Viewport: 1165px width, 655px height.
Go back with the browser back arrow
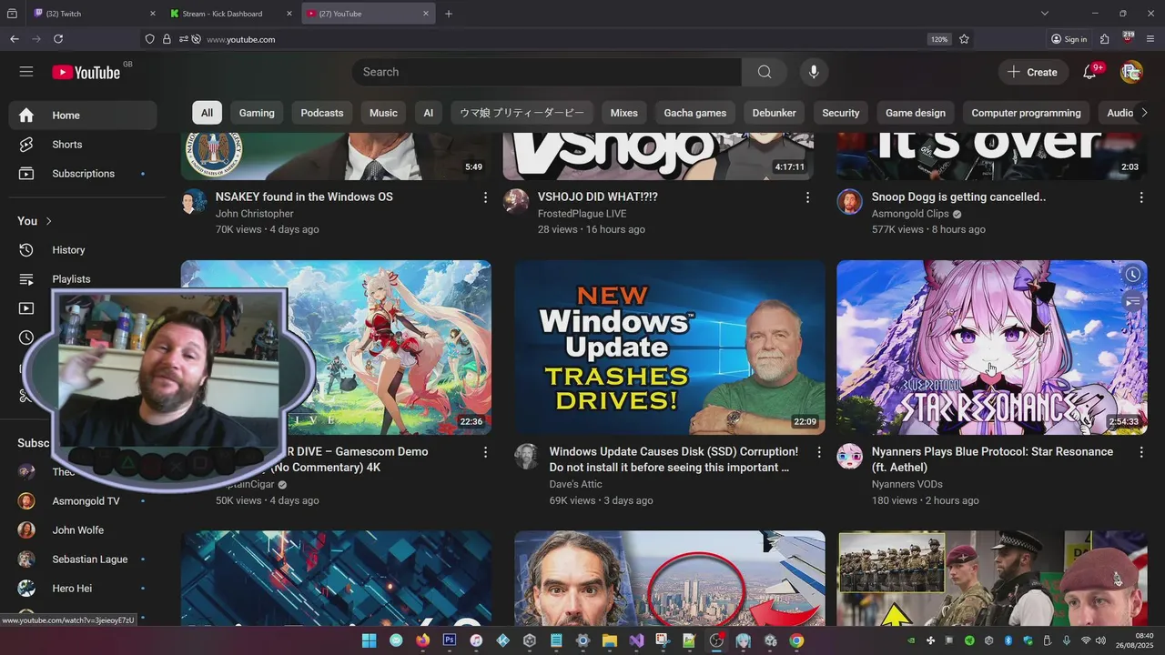point(14,39)
